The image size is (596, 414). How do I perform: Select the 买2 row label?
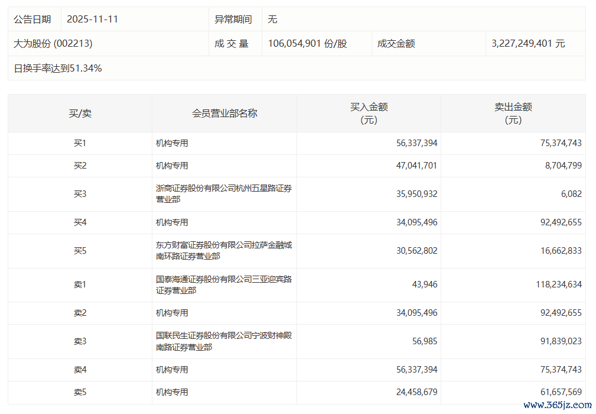click(80, 166)
